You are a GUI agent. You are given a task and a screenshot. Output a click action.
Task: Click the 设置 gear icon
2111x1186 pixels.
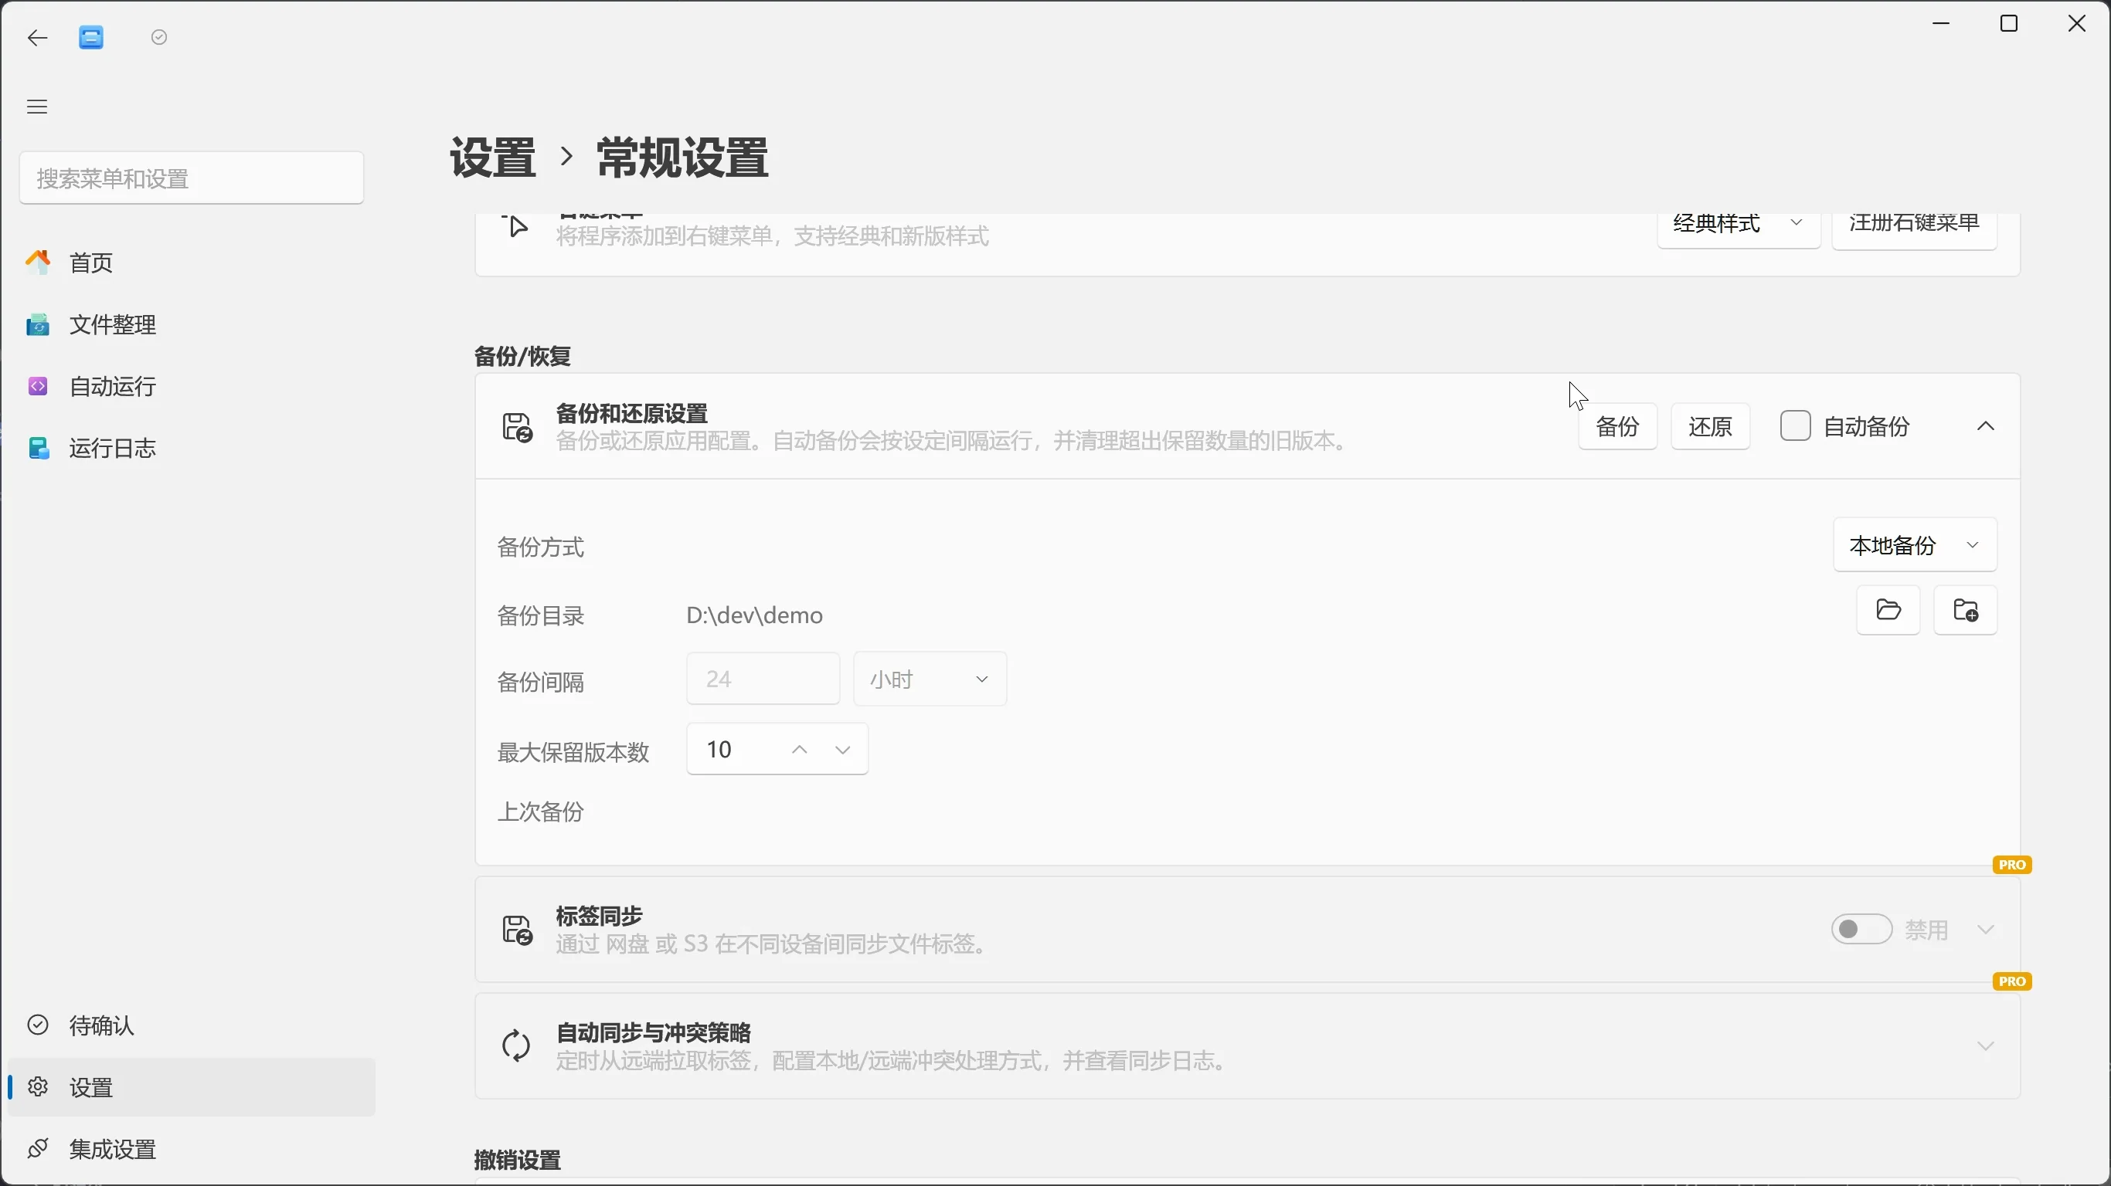[x=38, y=1088]
